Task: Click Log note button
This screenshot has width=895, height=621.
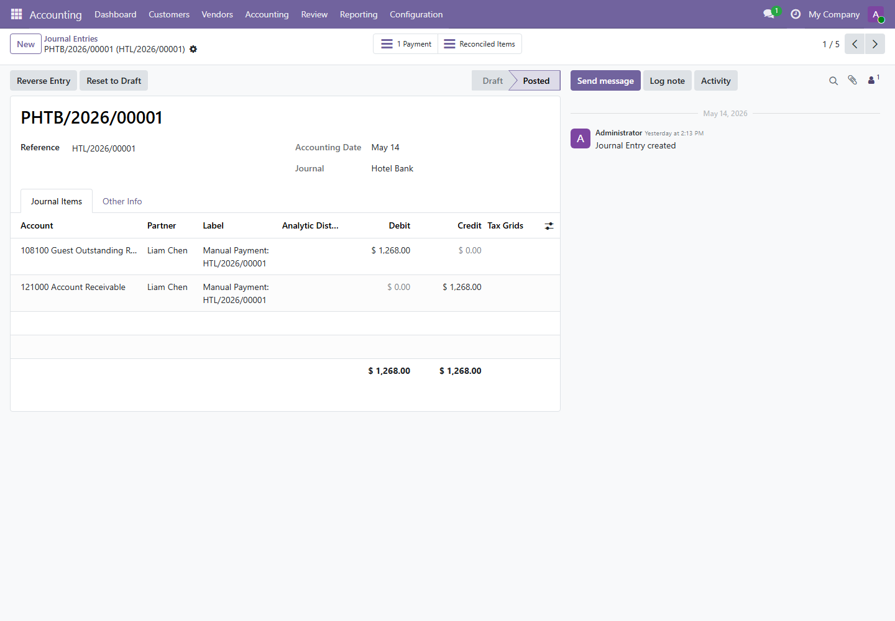Action: (x=668, y=81)
